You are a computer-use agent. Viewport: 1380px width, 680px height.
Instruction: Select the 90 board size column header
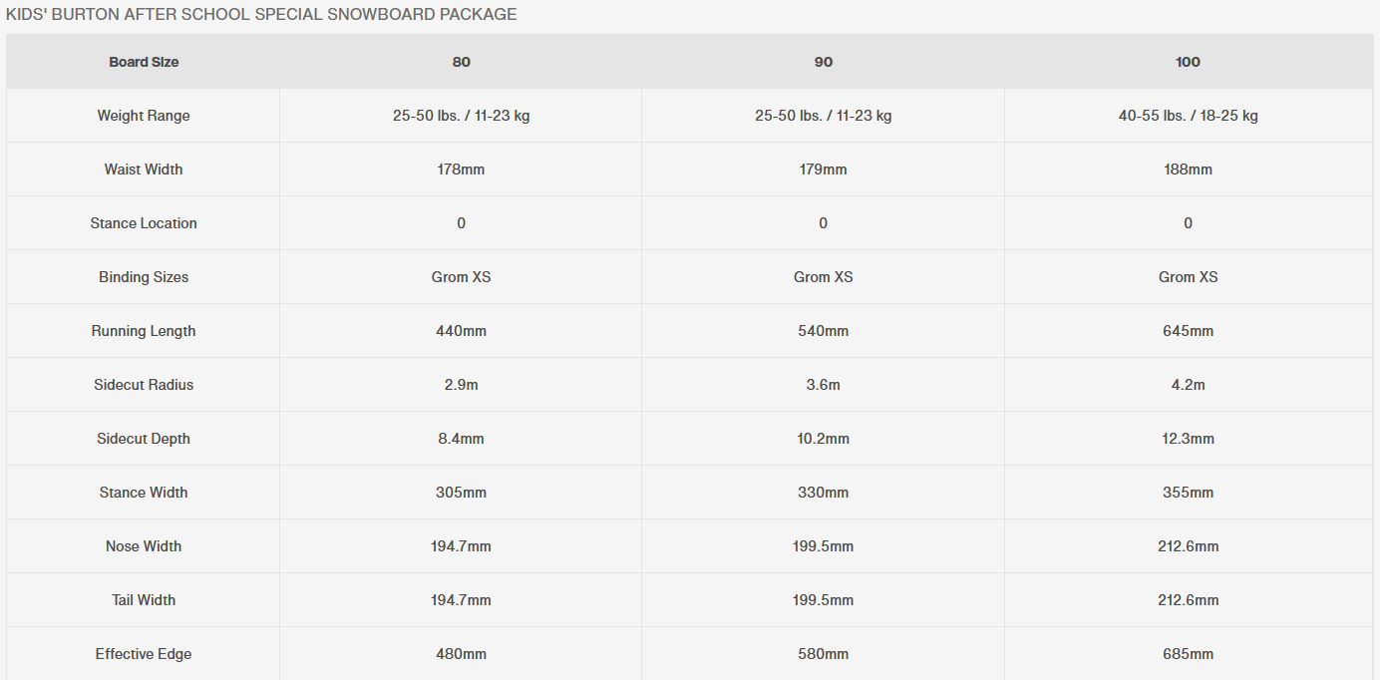click(x=823, y=62)
